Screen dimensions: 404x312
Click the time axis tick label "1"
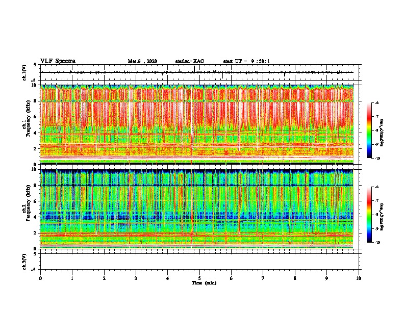[72, 278]
